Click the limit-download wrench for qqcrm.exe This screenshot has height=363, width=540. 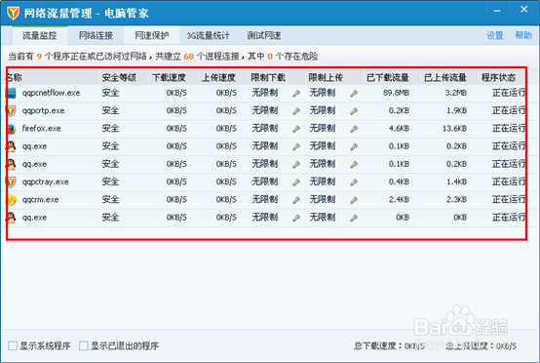pos(296,200)
